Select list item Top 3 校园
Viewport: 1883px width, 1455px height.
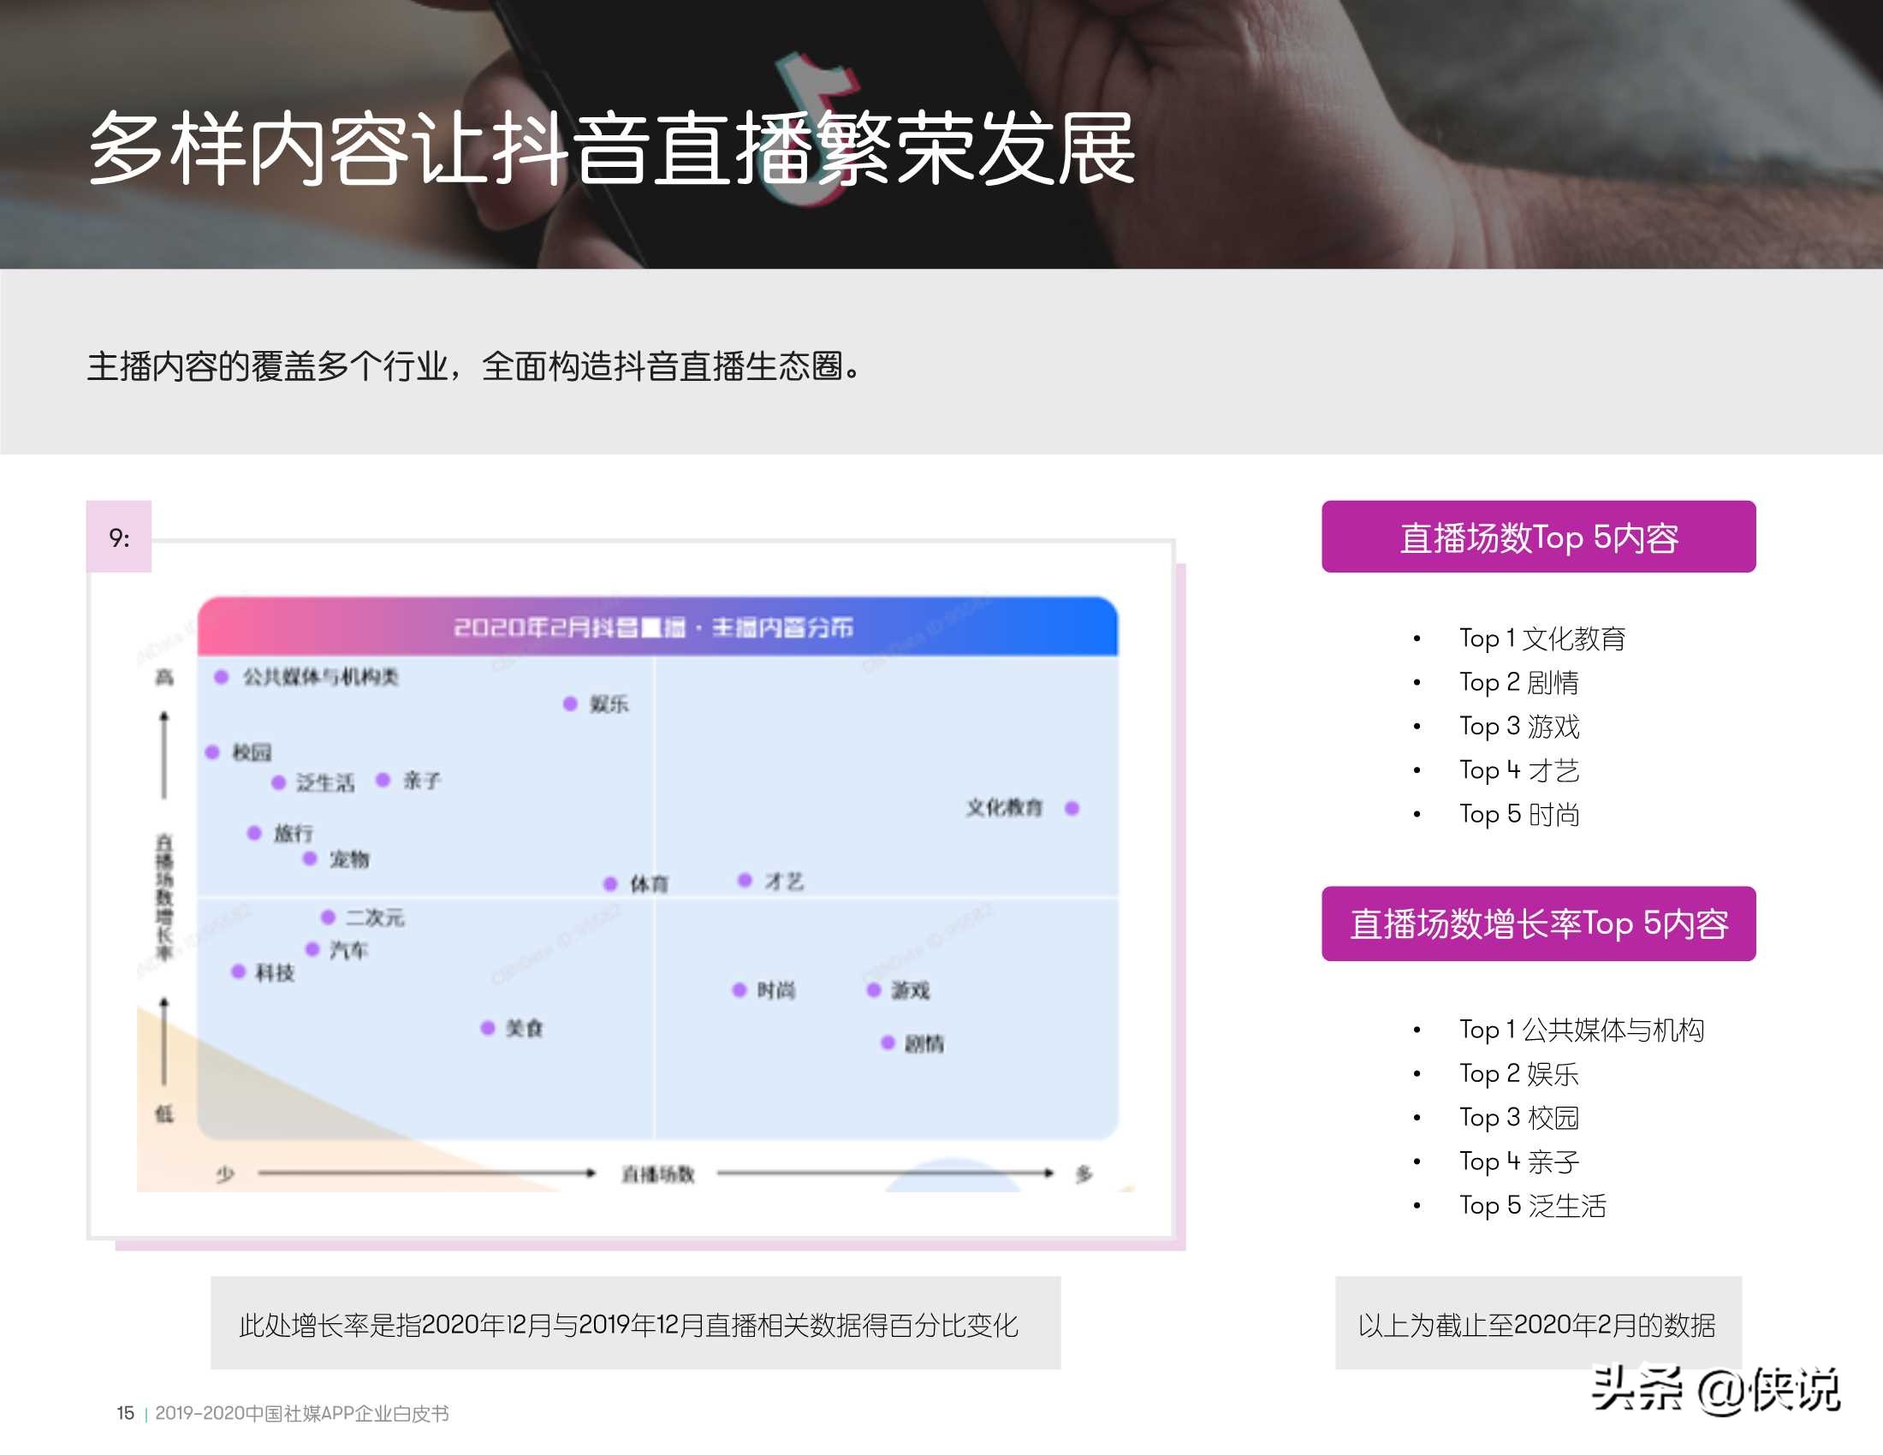point(1518,1118)
